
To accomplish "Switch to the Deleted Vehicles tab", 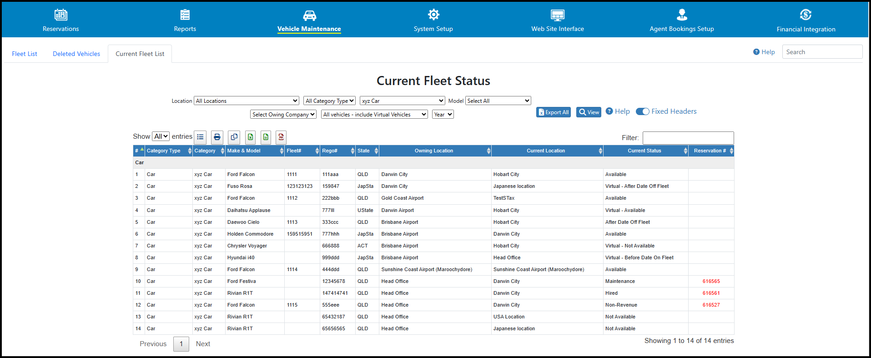I will 76,54.
